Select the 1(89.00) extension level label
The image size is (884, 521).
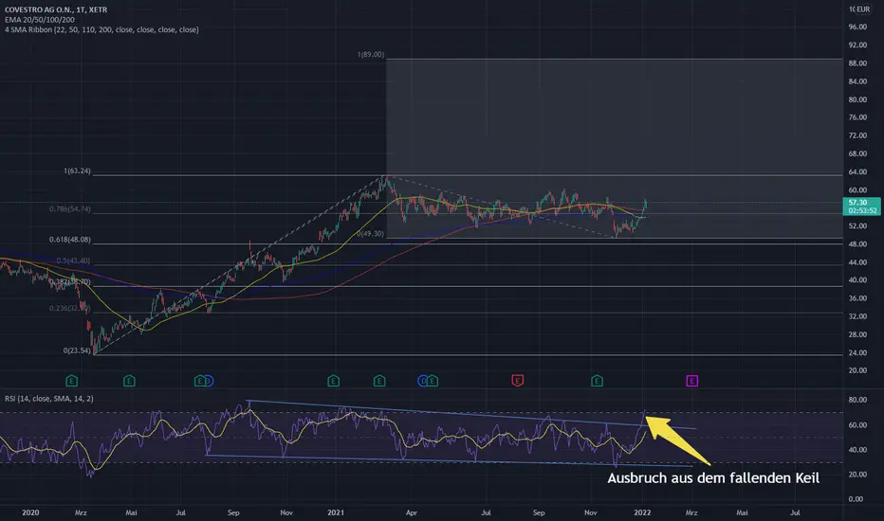[370, 55]
